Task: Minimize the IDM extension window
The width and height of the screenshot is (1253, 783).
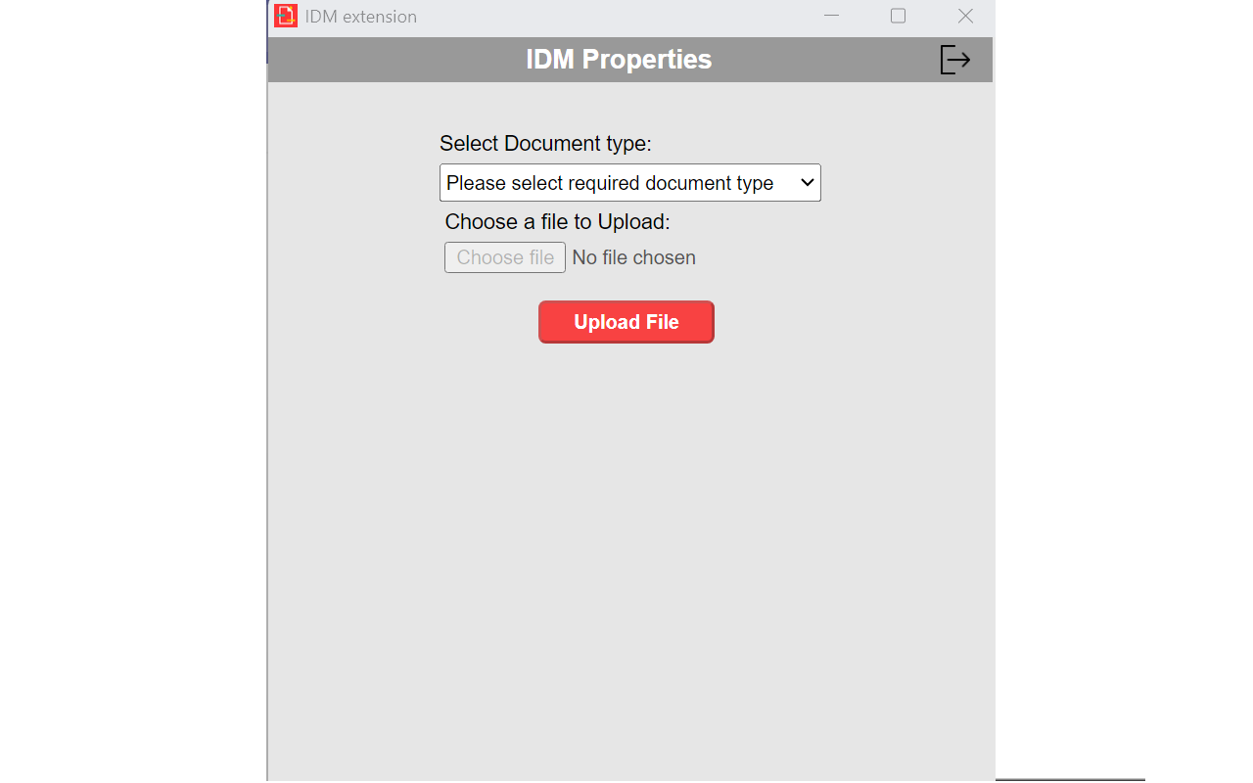Action: [832, 16]
